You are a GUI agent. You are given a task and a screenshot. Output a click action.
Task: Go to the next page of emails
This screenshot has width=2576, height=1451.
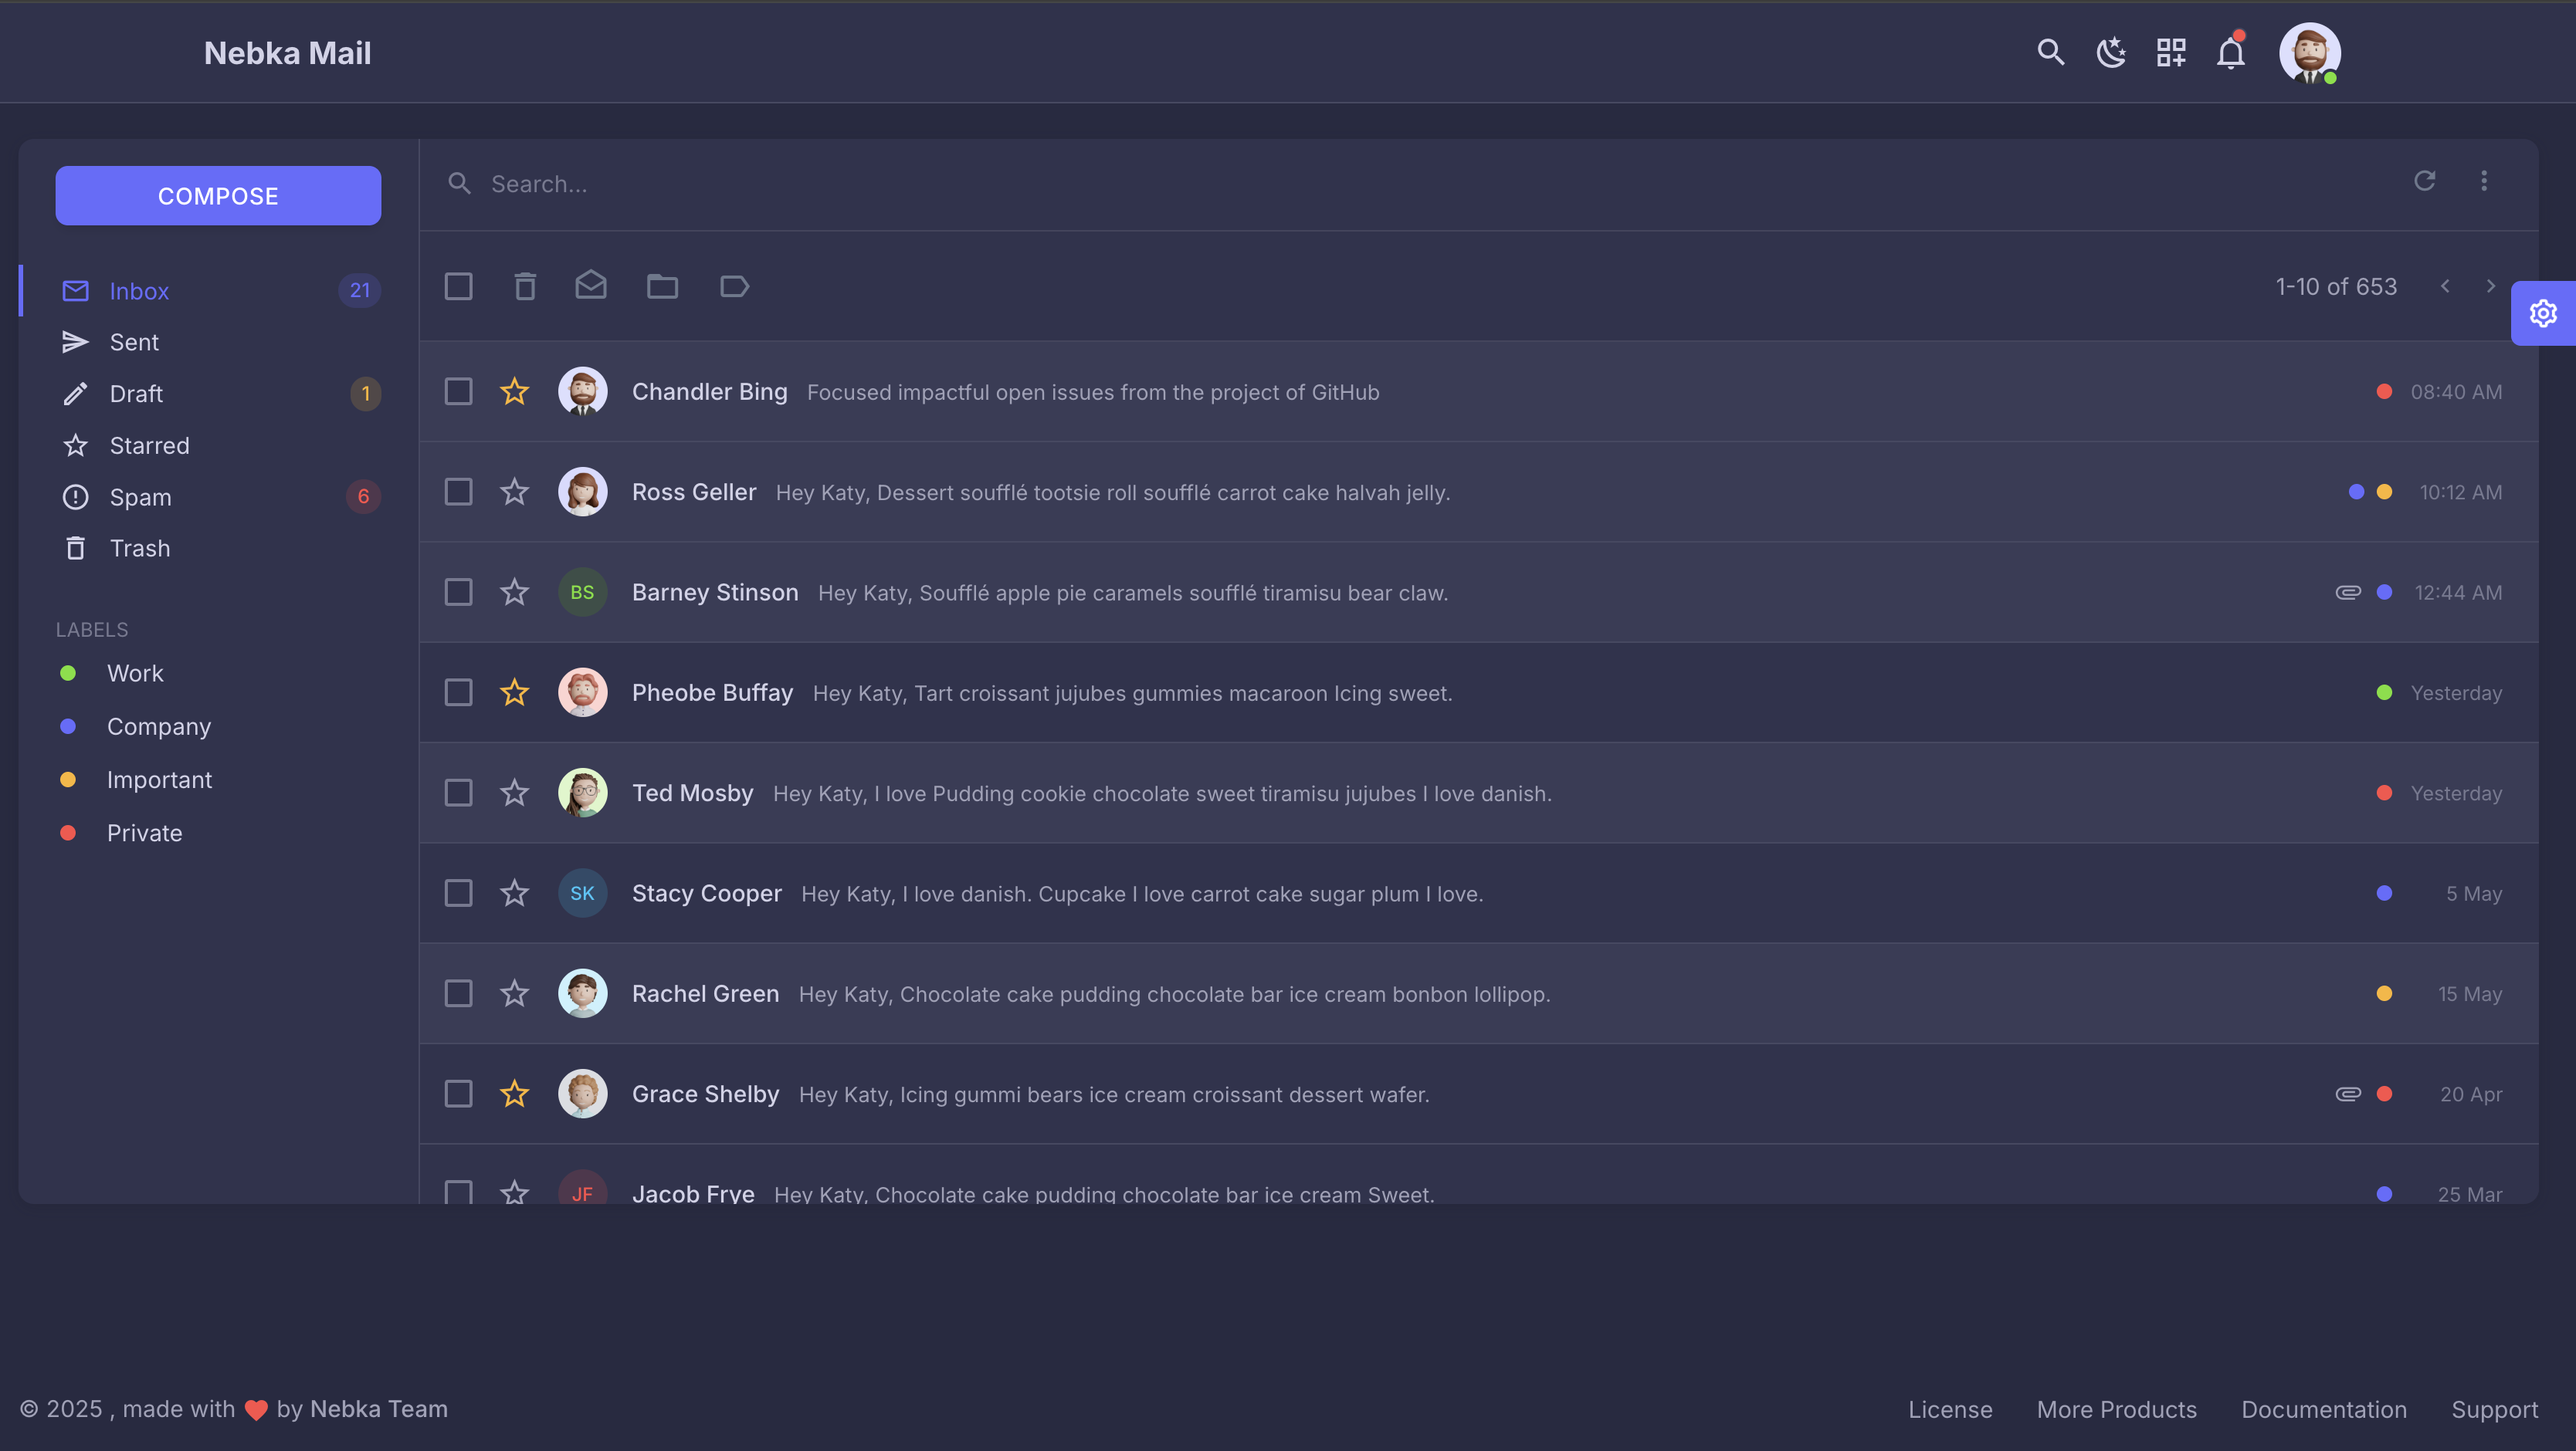pos(2491,286)
